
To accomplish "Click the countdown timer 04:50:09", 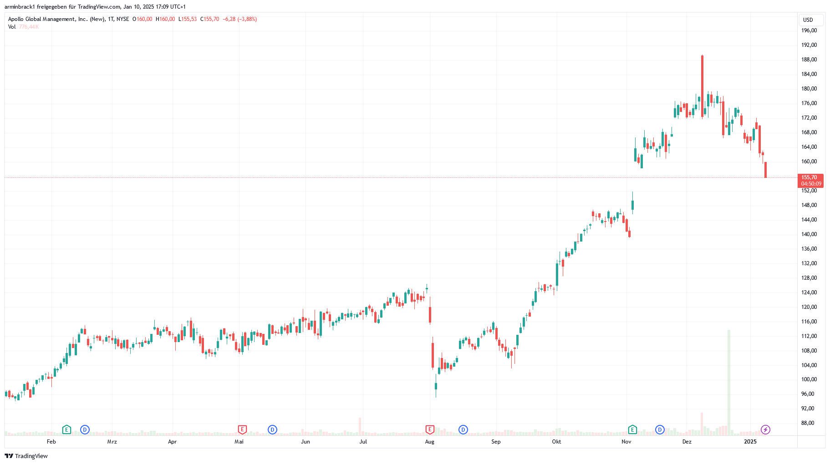I will (811, 184).
